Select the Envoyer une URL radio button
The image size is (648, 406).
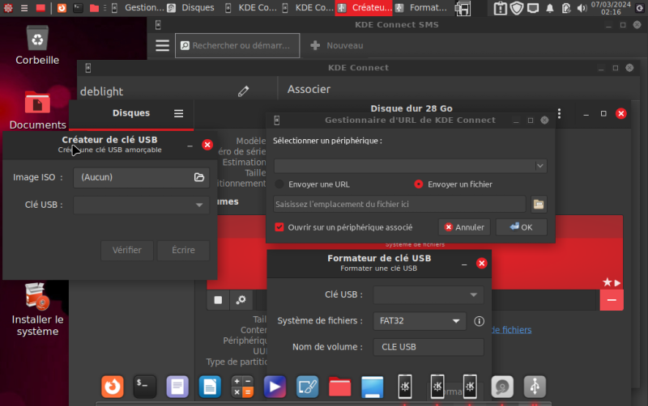coord(279,184)
